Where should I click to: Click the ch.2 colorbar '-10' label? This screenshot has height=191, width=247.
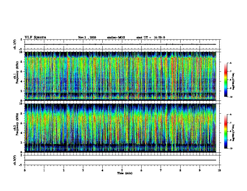(230, 148)
